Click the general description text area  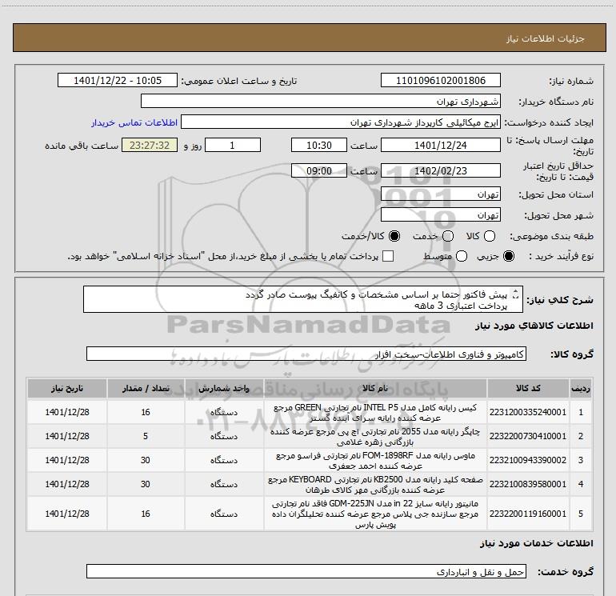click(303, 299)
